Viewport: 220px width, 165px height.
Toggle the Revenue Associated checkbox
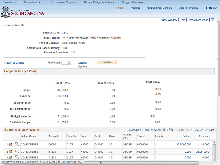click(73, 52)
